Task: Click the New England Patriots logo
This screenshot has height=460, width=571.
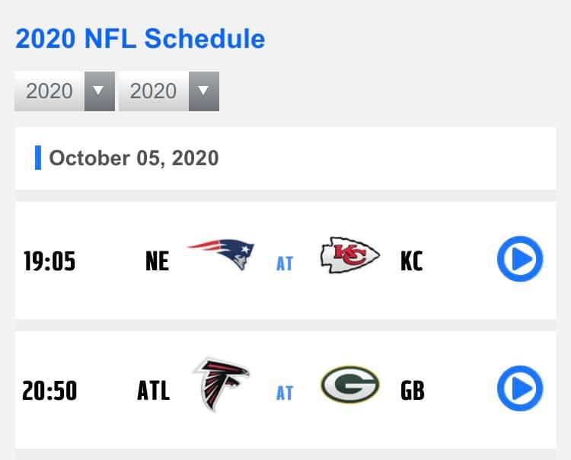Action: (221, 254)
